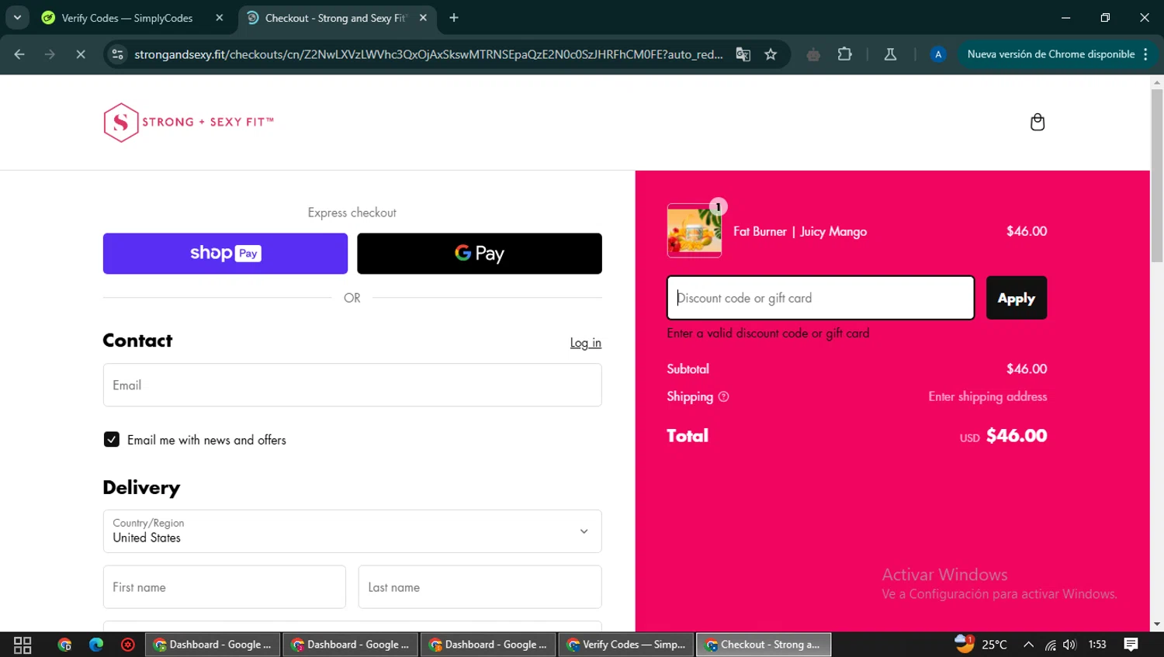Click the browser forward arrow
1164x657 pixels.
click(x=50, y=54)
